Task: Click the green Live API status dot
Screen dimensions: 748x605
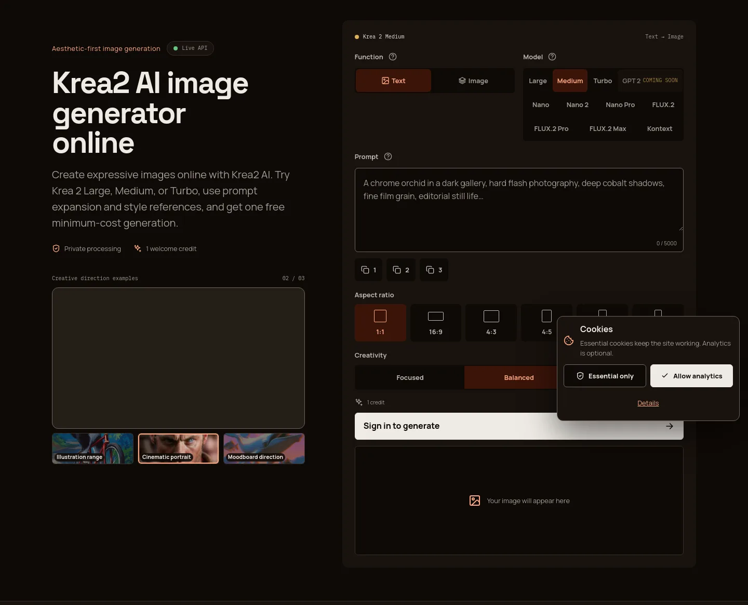Action: 176,48
